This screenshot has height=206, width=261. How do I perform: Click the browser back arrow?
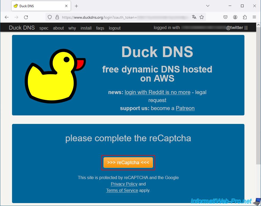(7, 17)
